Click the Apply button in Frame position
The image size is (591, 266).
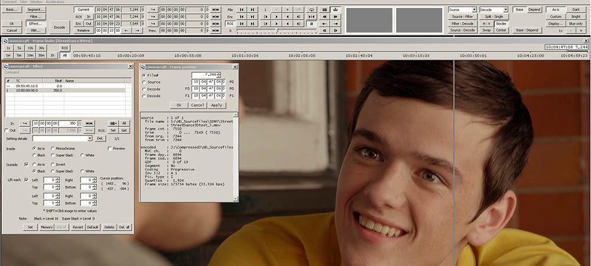tap(216, 105)
